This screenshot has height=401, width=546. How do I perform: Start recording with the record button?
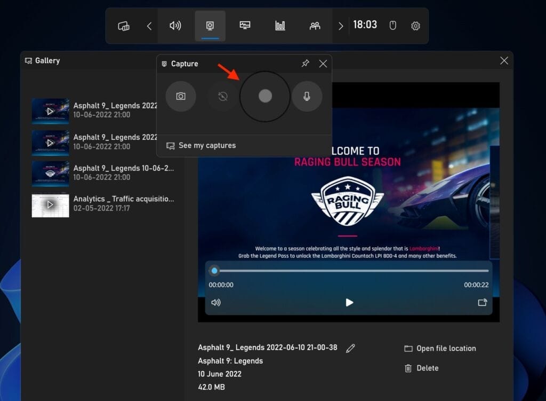tap(265, 96)
